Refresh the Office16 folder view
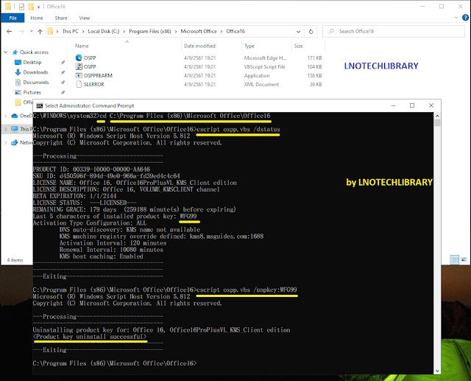The height and width of the screenshot is (381, 471). 311,32
